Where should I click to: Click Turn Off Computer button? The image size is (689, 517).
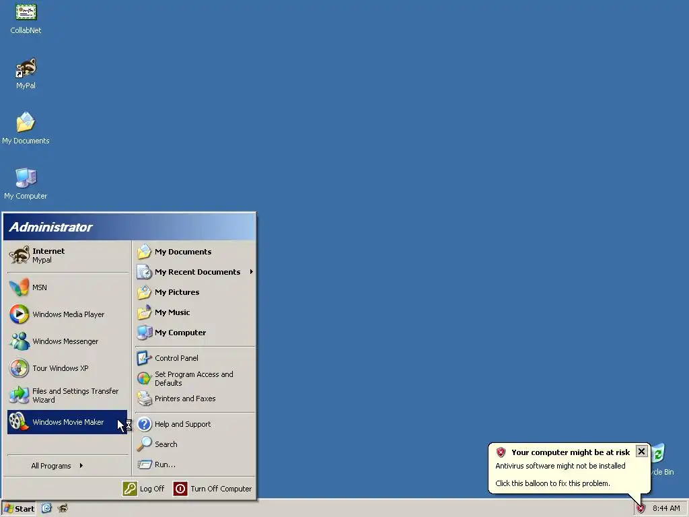[x=213, y=489]
